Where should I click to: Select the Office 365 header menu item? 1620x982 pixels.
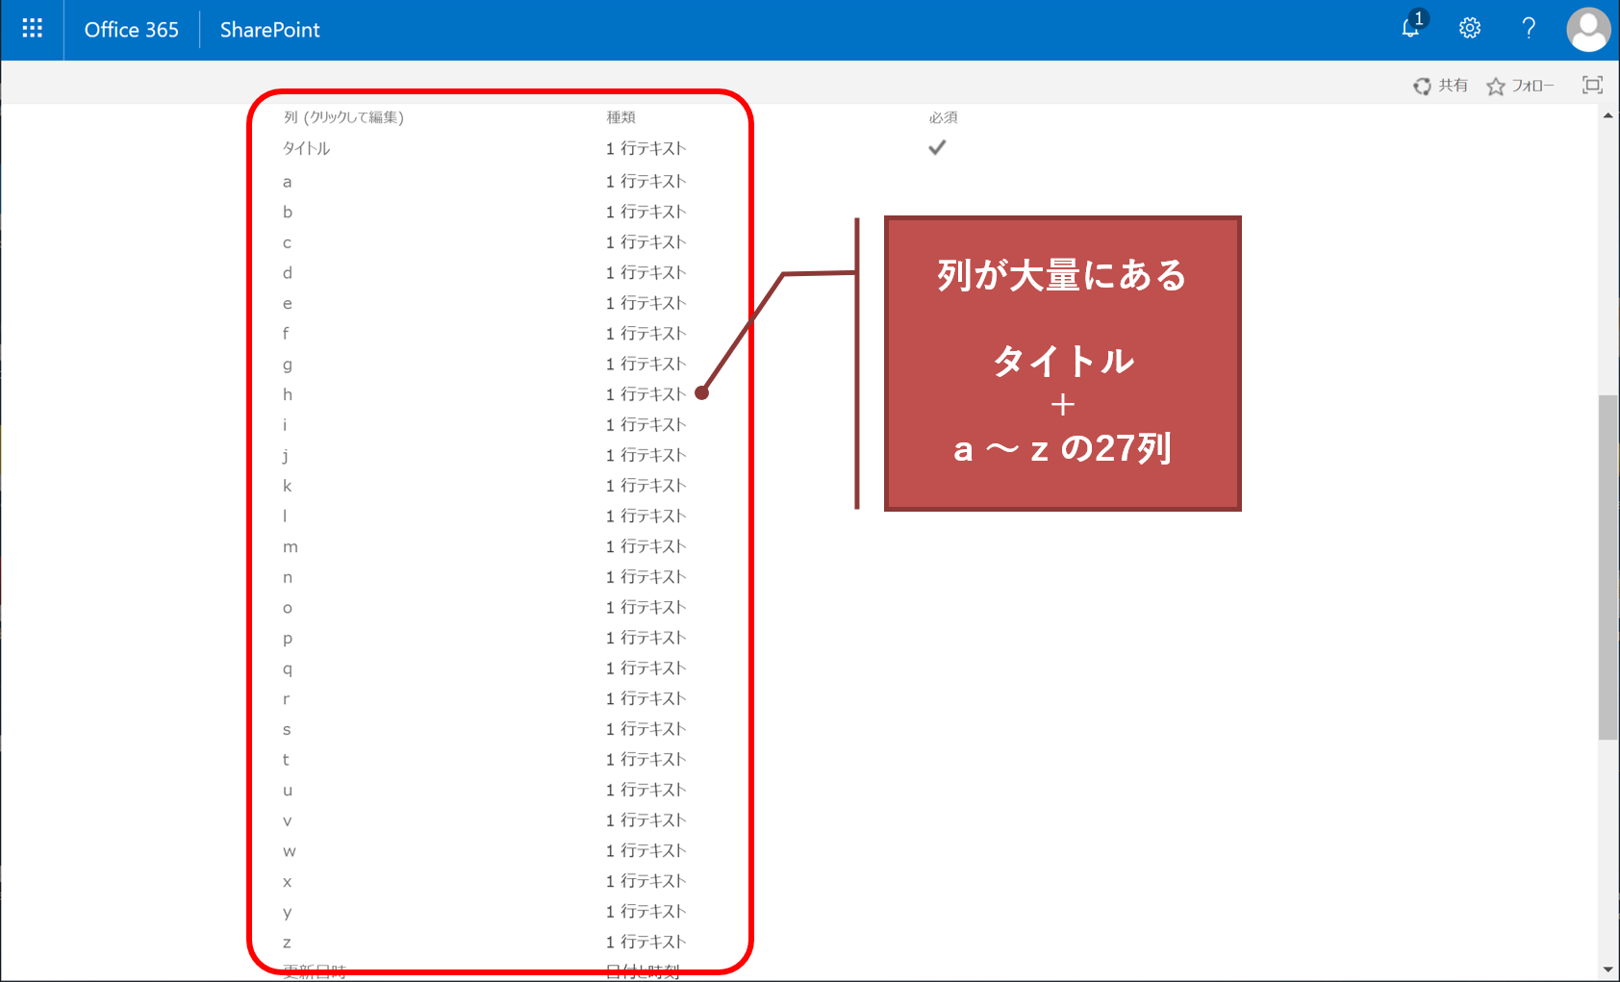coord(132,29)
